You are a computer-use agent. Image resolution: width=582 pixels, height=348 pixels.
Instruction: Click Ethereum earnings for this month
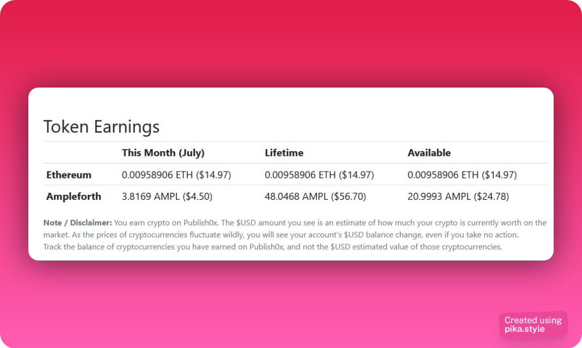pos(176,175)
